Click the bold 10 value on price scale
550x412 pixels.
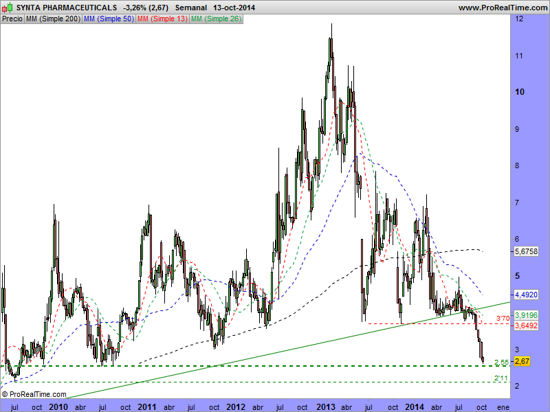520,92
